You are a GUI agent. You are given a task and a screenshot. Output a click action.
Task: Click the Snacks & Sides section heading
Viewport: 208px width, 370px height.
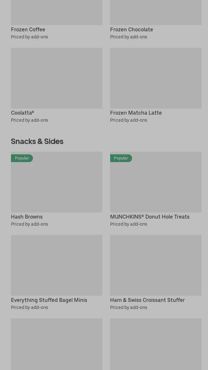[37, 141]
